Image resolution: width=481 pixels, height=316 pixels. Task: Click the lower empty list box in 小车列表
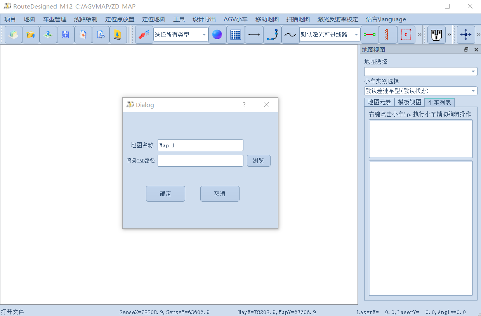pos(421,228)
